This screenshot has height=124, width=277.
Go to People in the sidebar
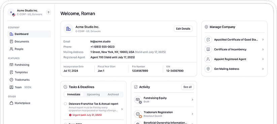pos(29,49)
